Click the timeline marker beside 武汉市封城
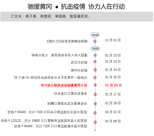The image size is (154, 136). (x=95, y=62)
